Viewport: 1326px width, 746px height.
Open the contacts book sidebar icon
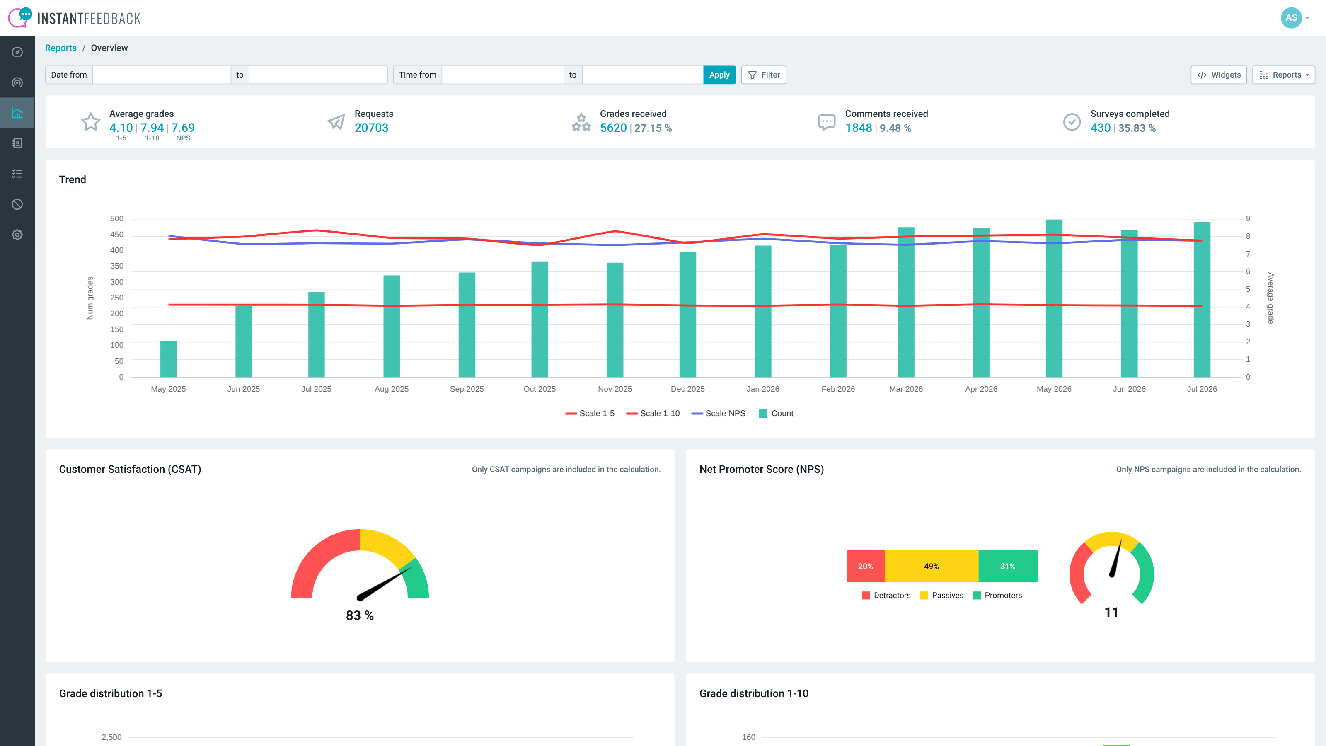click(17, 143)
